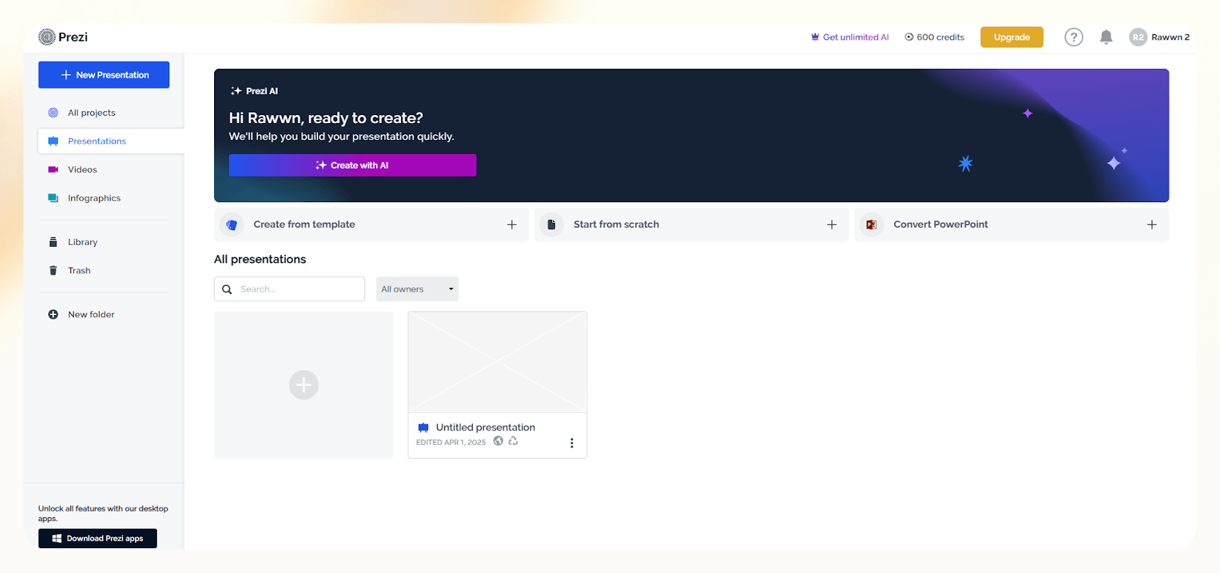Viewport: 1220px width, 573px height.
Task: Click the presentation type icon beside Untitled presentation
Action: 423,428
